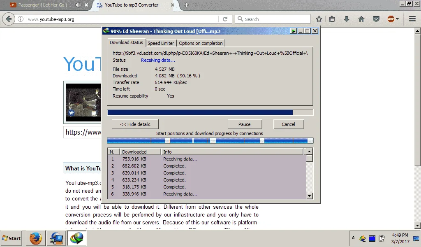The image size is (421, 247).
Task: Select connection row 338.946 KB
Action: (207, 194)
